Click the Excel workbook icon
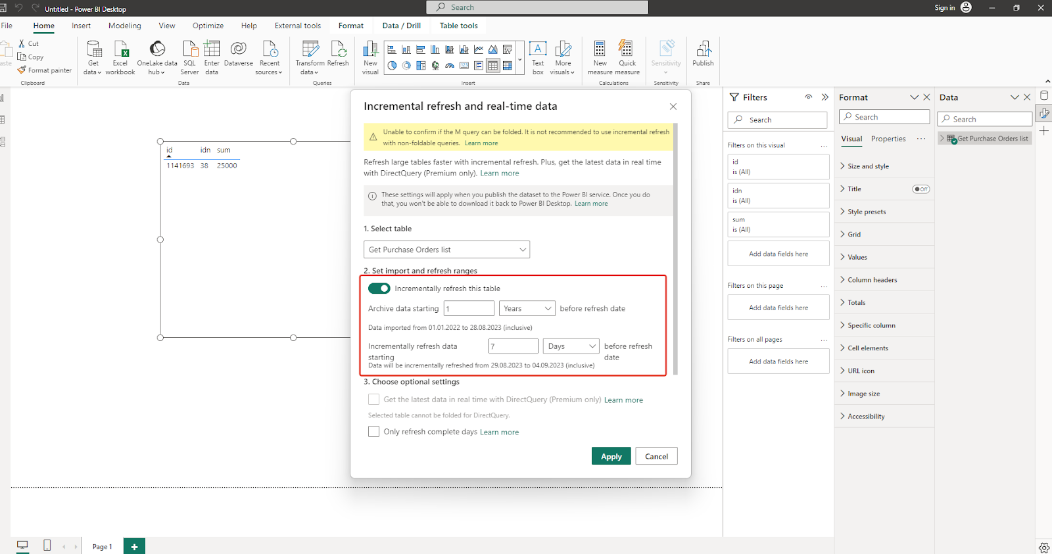 (x=120, y=57)
